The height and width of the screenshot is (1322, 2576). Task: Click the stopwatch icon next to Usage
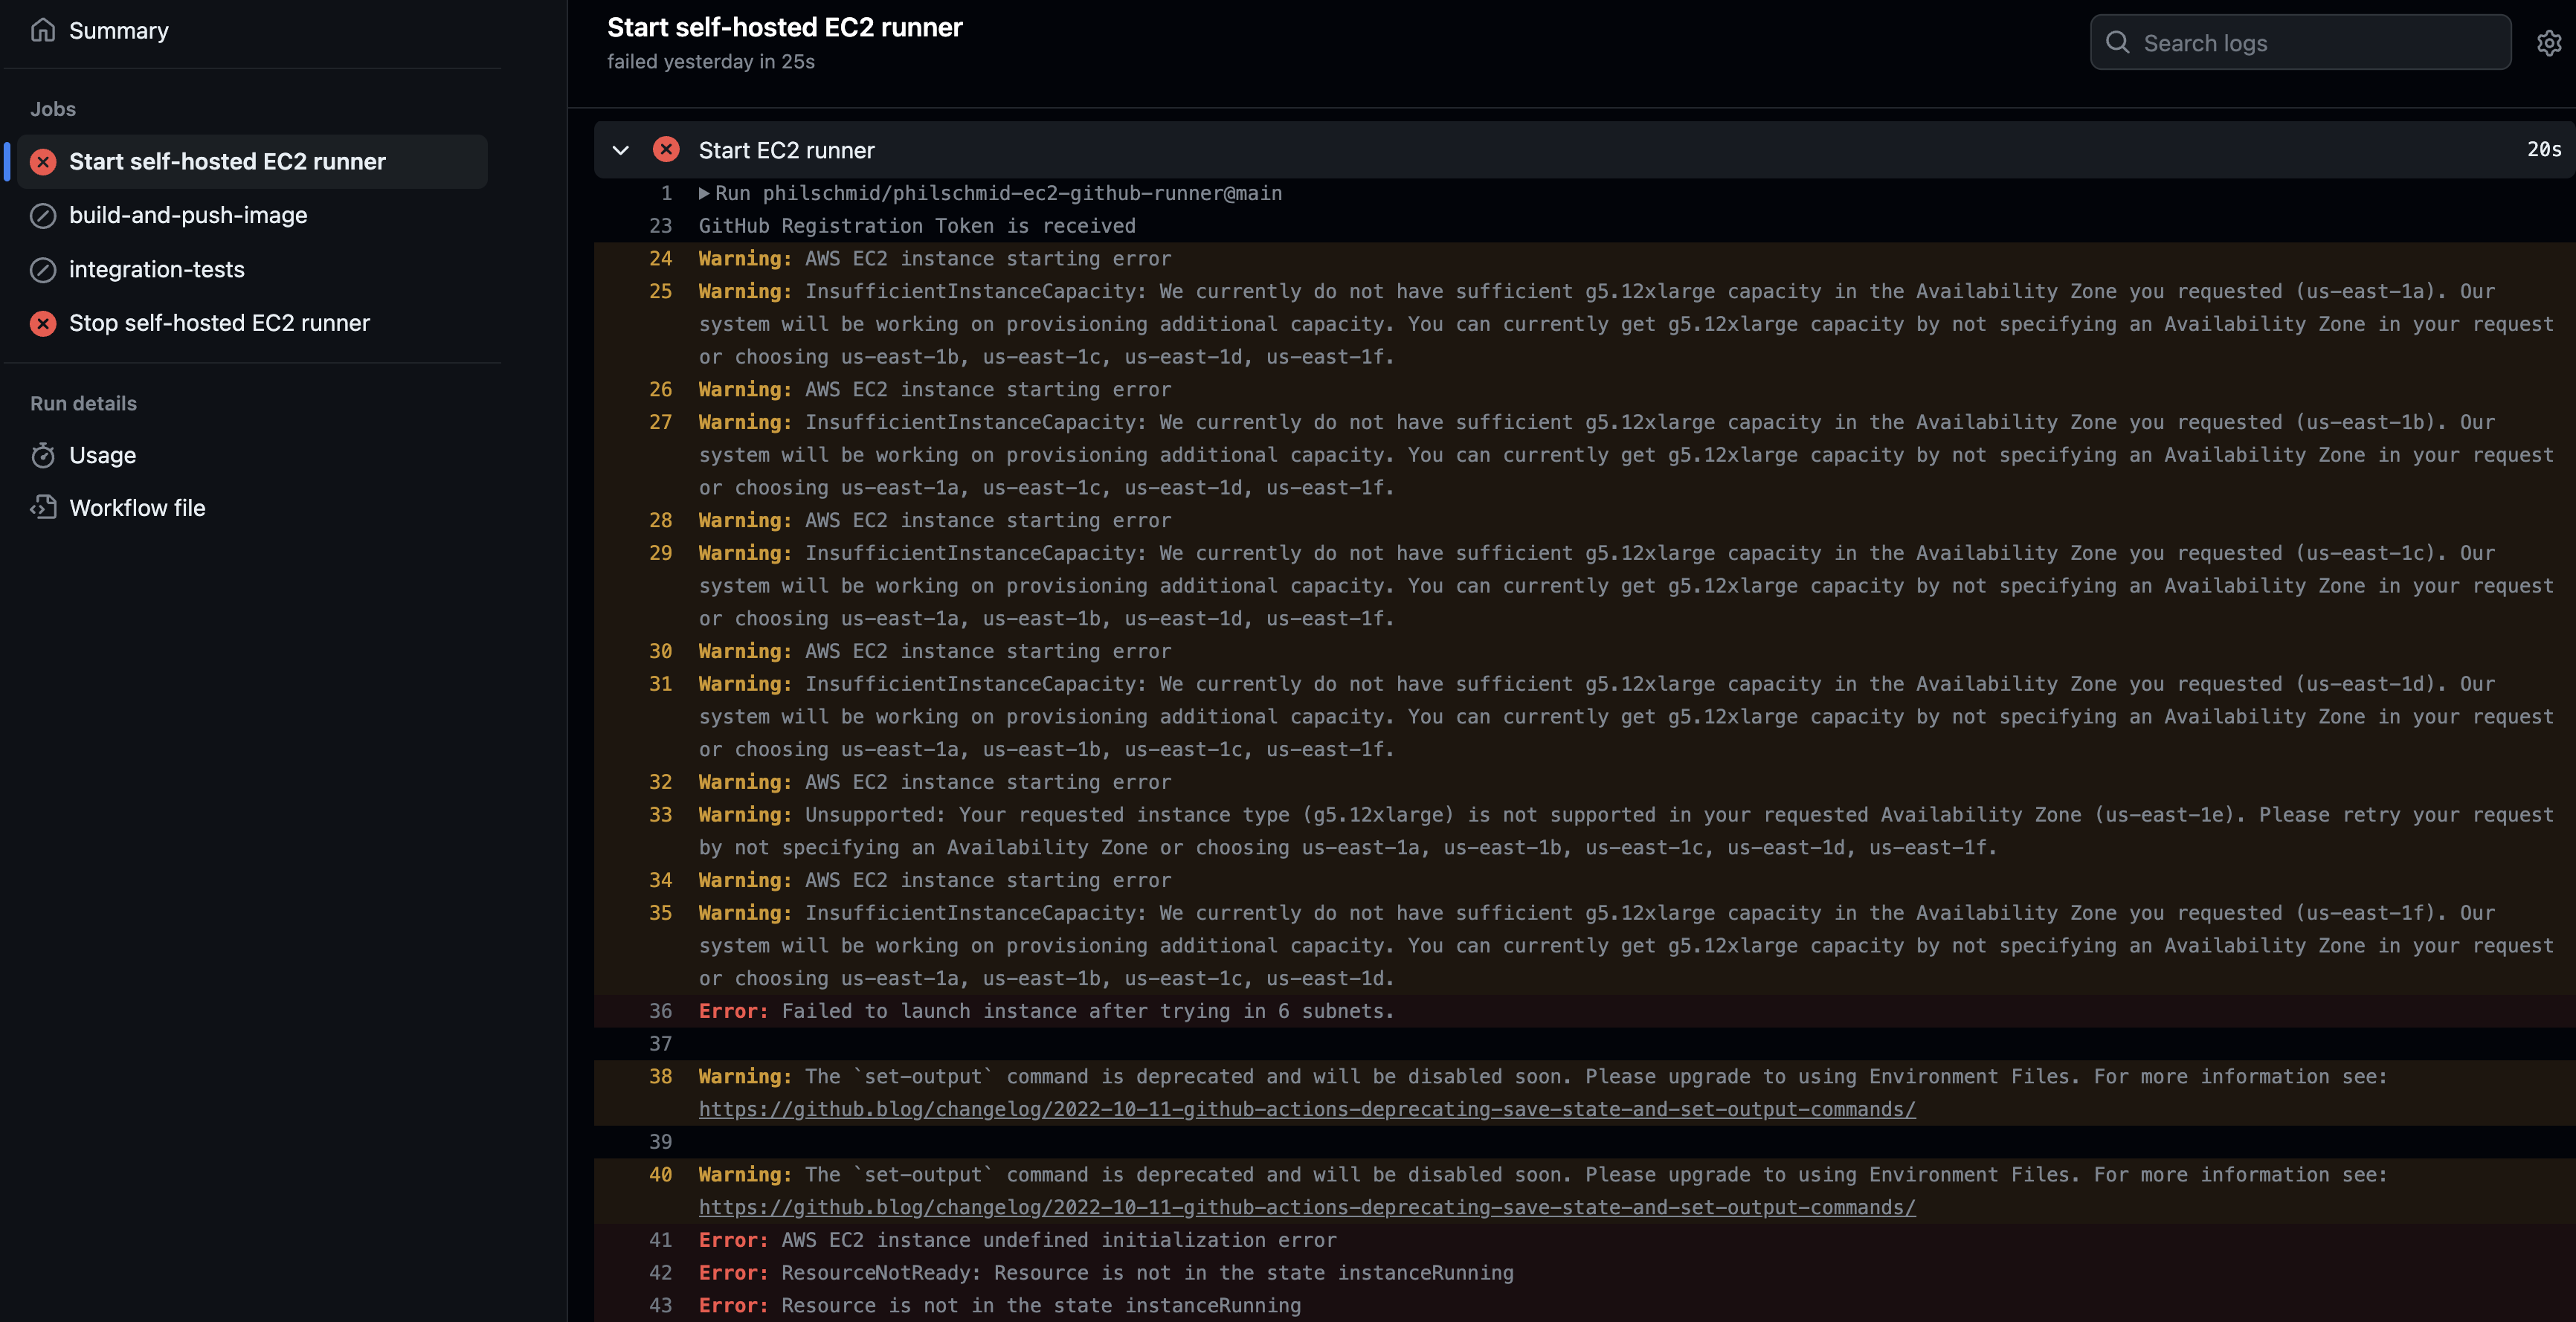[x=43, y=455]
